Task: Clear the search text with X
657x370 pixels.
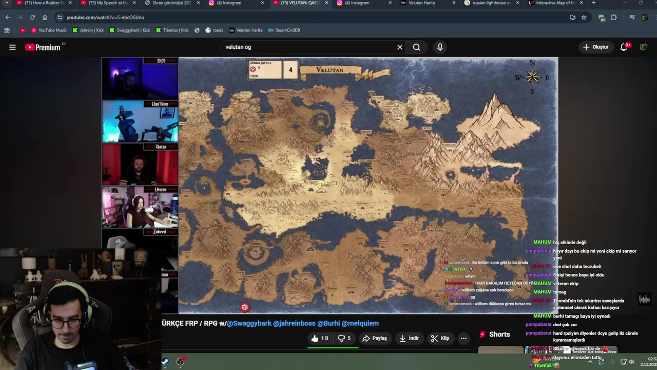Action: click(400, 47)
